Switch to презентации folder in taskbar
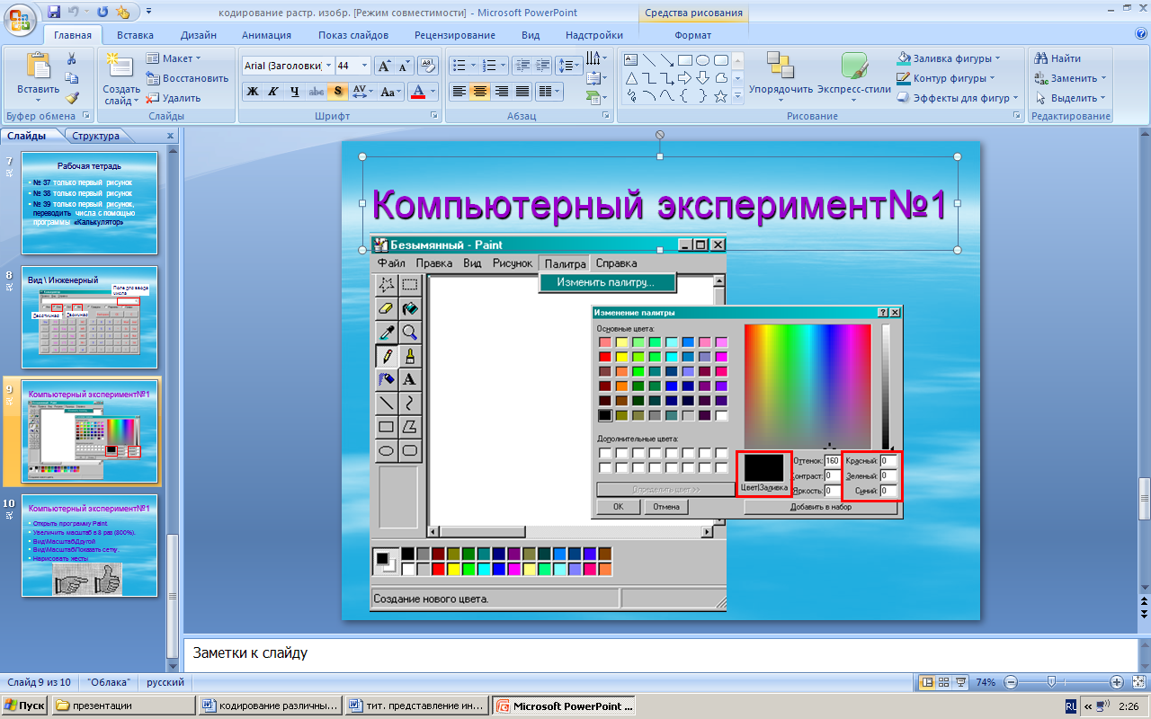 pos(123,706)
